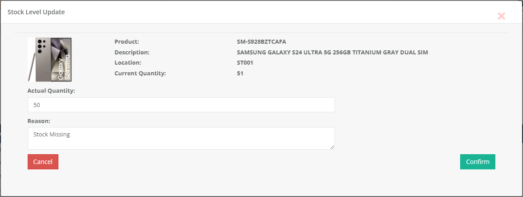The image size is (523, 197).
Task: Focus the Actual Quantity input field
Action: coord(181,105)
